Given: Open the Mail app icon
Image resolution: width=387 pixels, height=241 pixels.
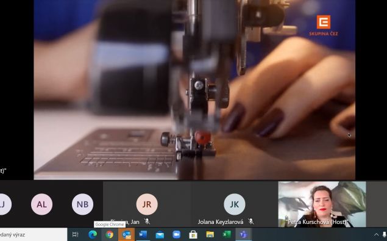Looking at the screenshot, I should tap(160, 234).
